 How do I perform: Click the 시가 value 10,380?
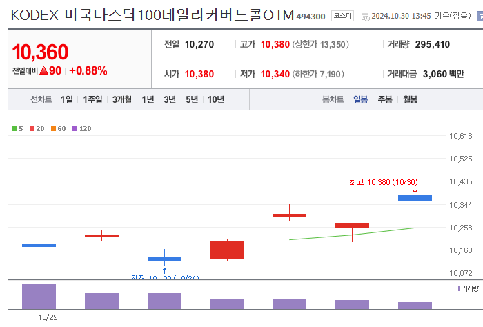[x=199, y=74]
